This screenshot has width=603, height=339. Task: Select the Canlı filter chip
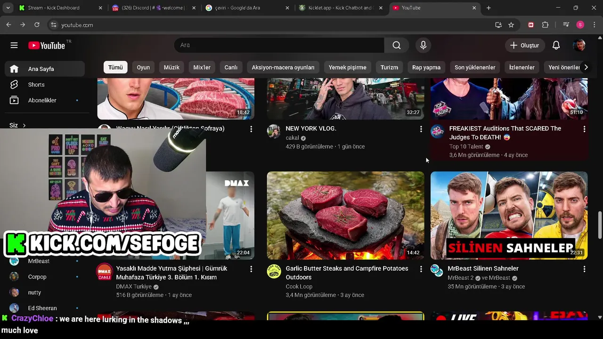(x=231, y=67)
